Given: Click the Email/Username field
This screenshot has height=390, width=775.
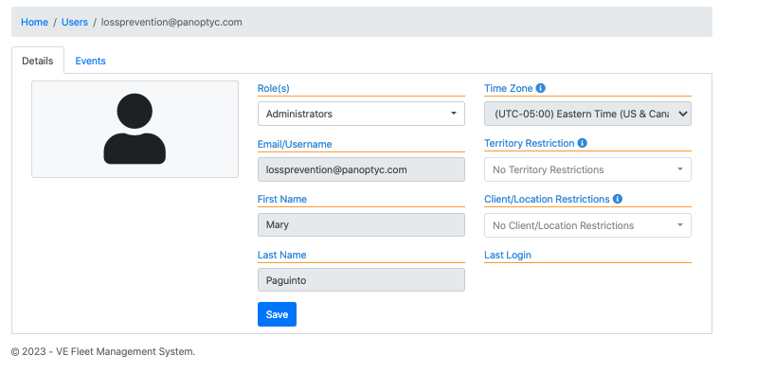Looking at the screenshot, I should point(361,169).
